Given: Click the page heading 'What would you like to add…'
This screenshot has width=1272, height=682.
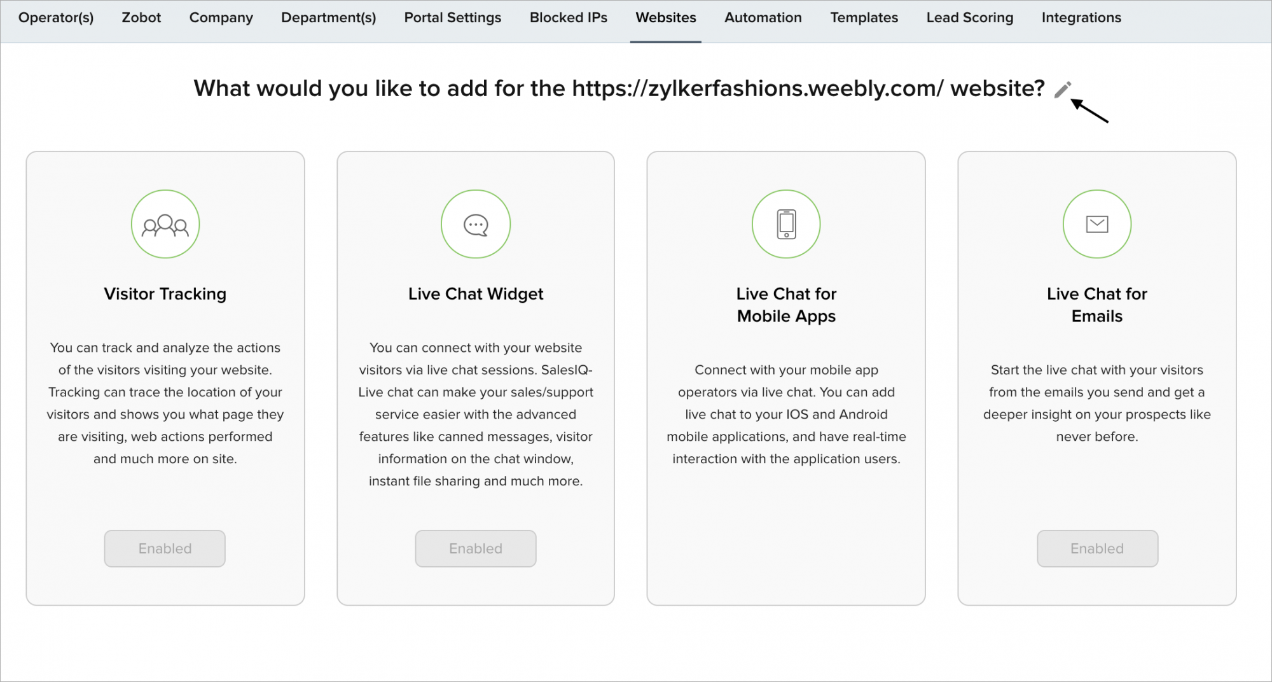Looking at the screenshot, I should click(x=619, y=88).
